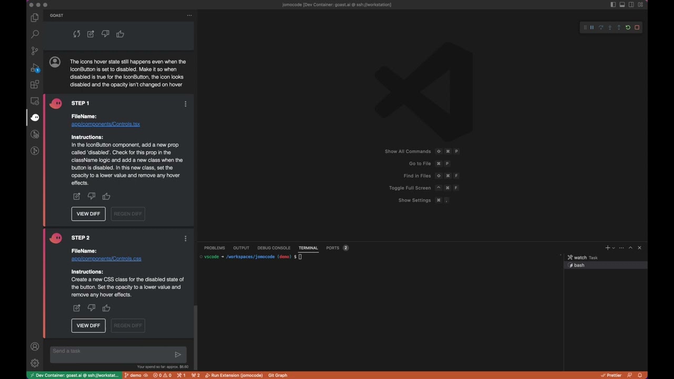
Task: Click thumbs up under Step 2
Action: (106, 308)
